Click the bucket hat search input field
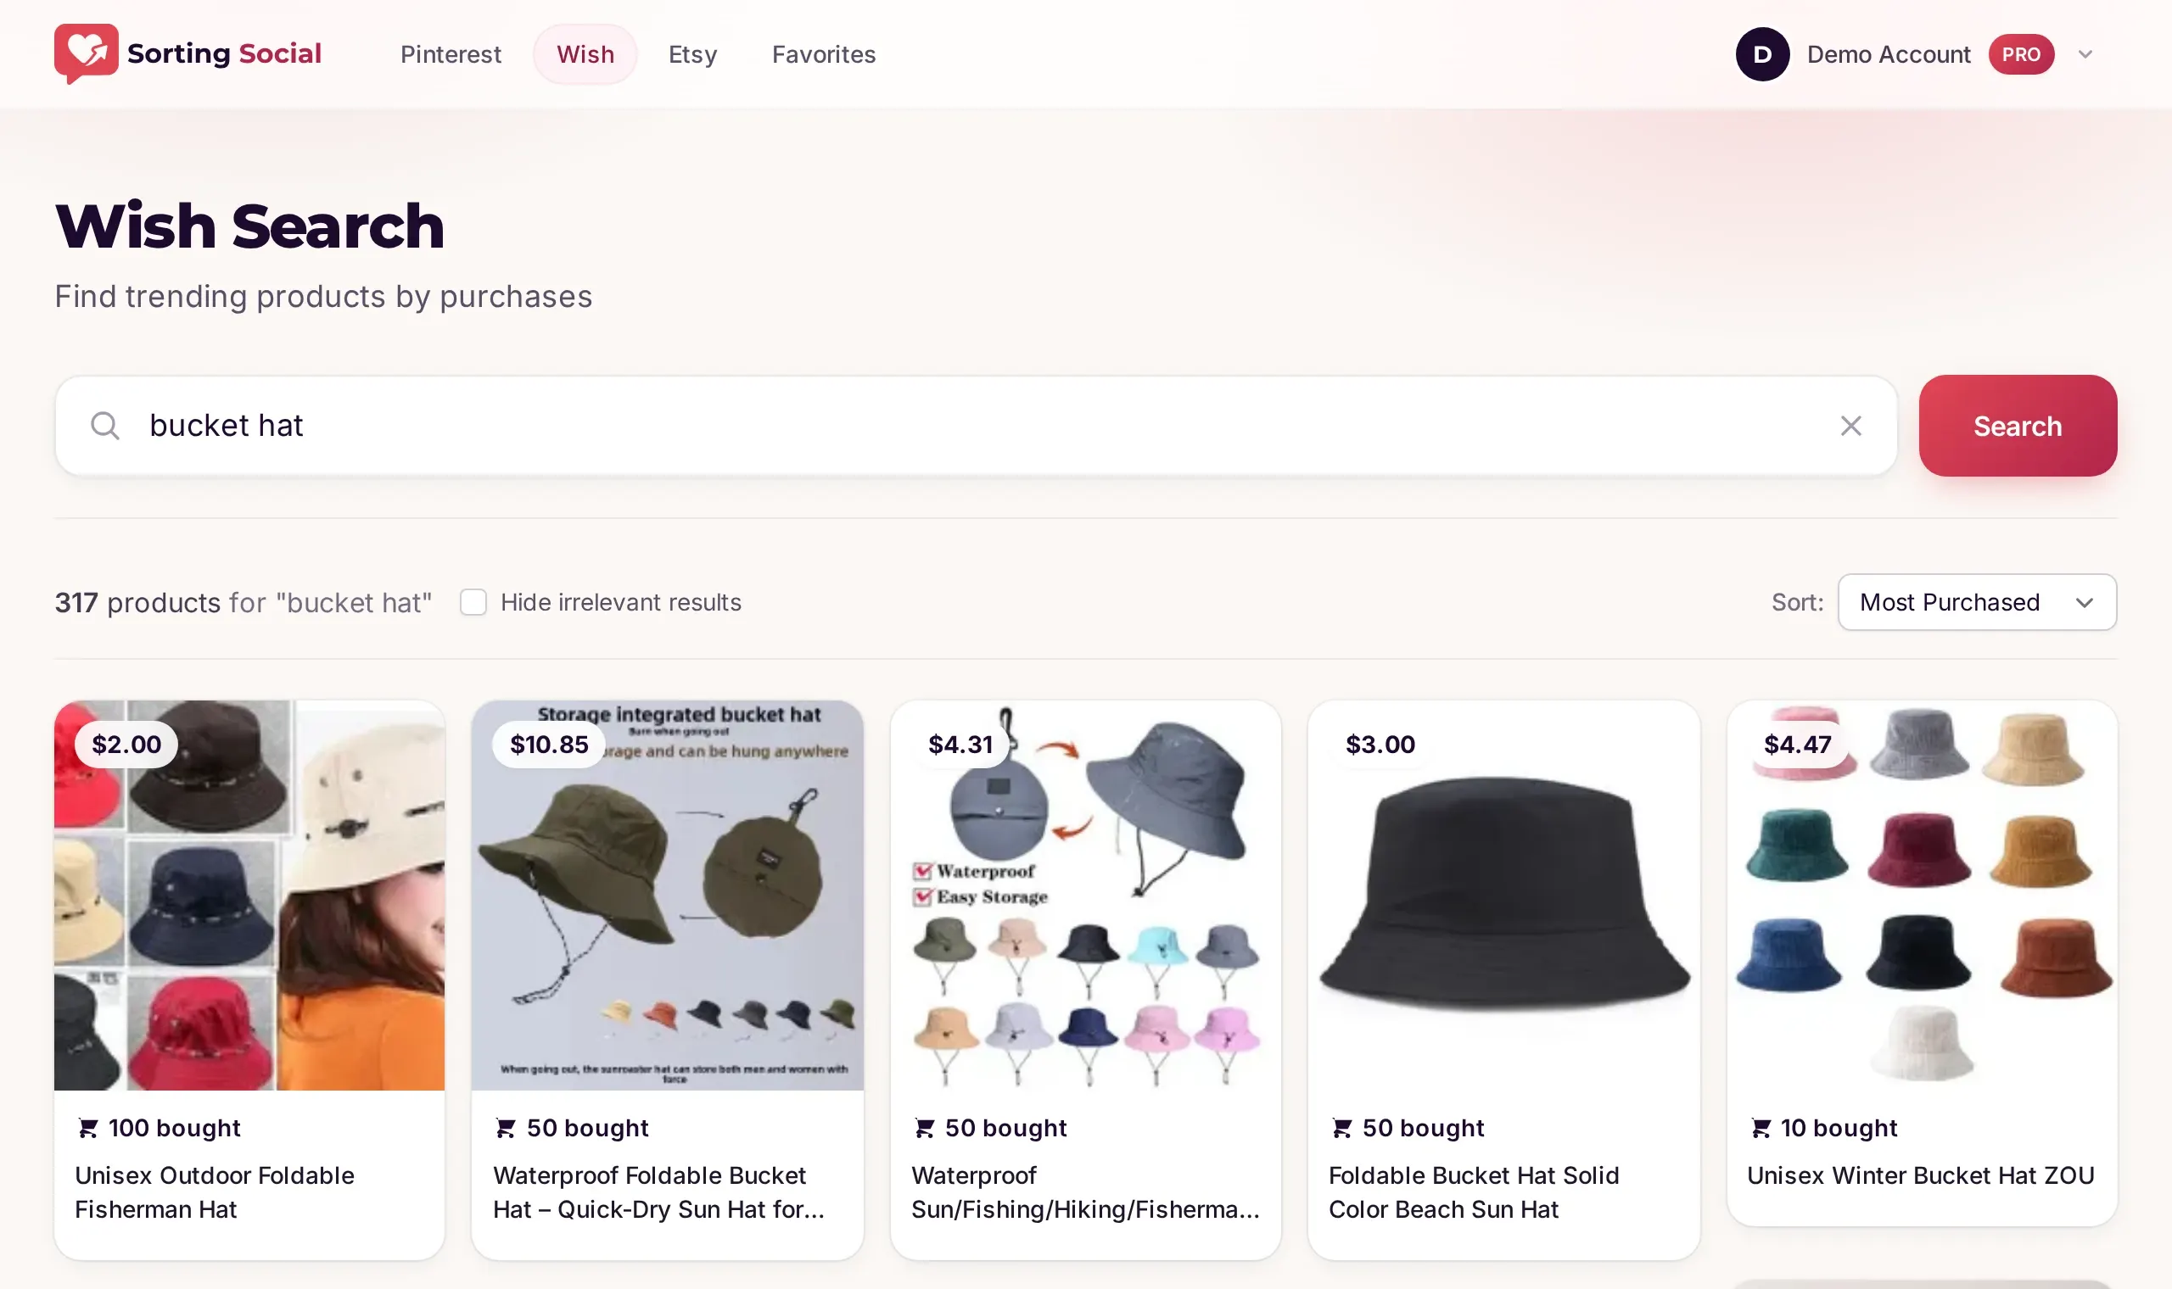This screenshot has width=2172, height=1289. tap(976, 426)
